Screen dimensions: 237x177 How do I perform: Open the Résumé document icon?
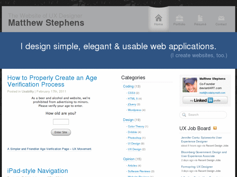200,18
